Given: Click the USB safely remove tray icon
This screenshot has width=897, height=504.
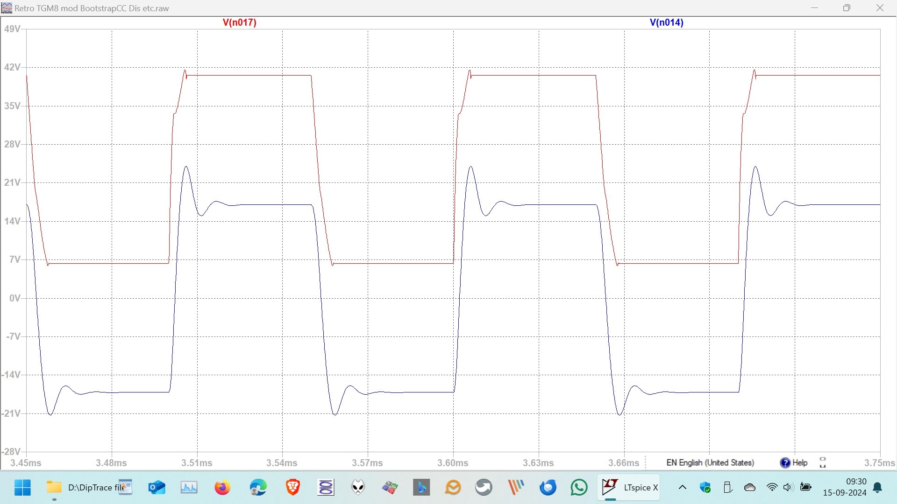Looking at the screenshot, I should click(x=727, y=488).
